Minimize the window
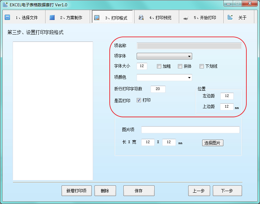The image size is (260, 204). click(x=228, y=4)
